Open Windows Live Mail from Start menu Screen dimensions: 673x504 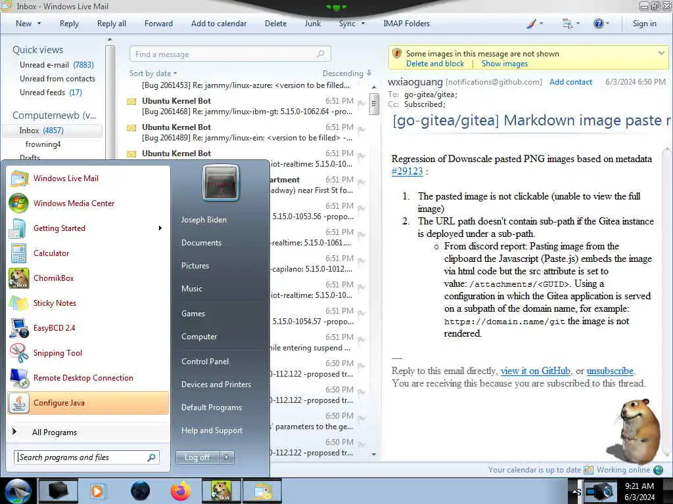pos(88,178)
